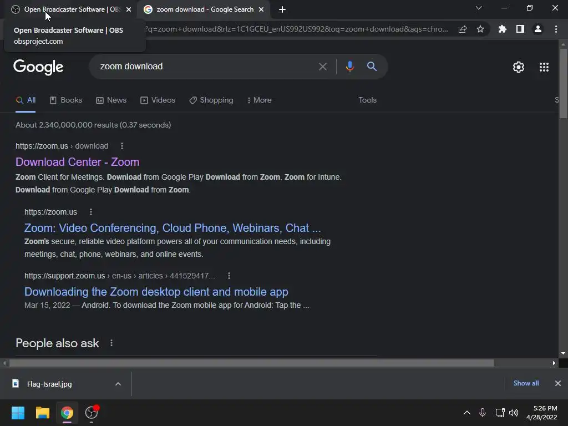
Task: Switch to the zoom download Google Search tab
Action: tap(205, 9)
